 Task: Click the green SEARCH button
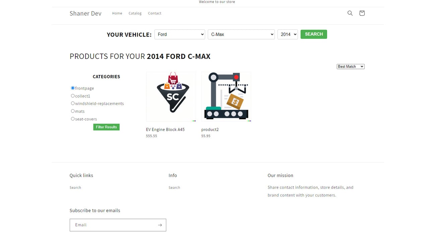[x=314, y=34]
